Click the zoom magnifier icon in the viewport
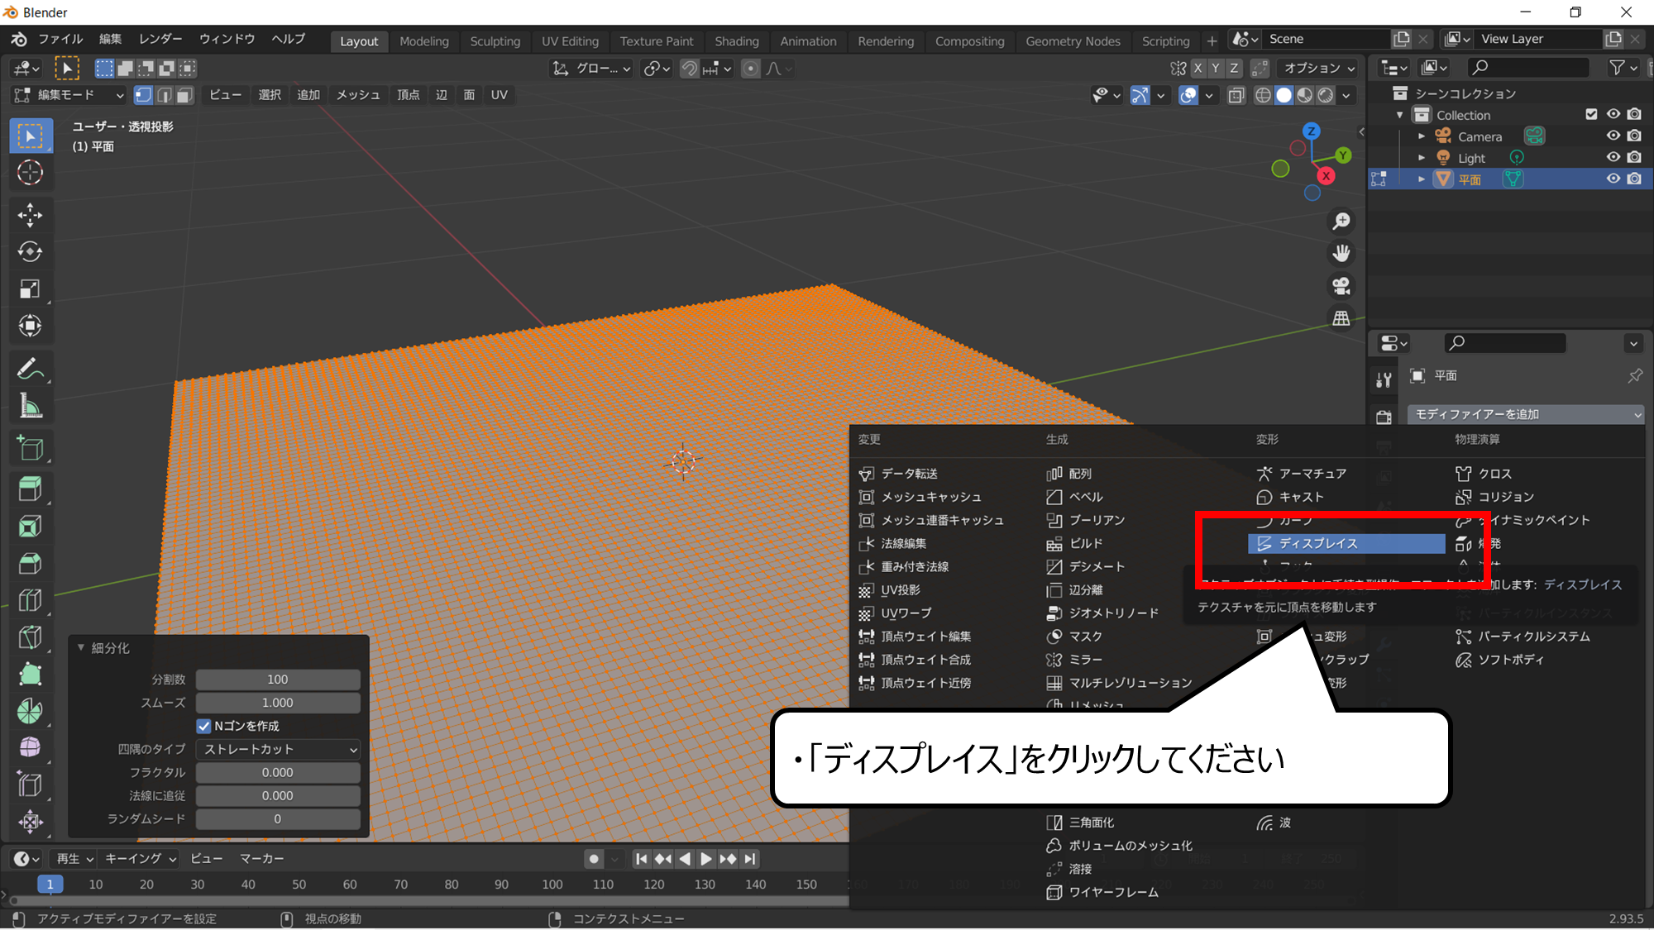This screenshot has height=930, width=1654. (1341, 222)
